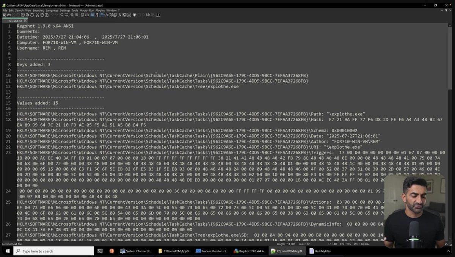Open the Find dialog
The image size is (455, 257).
coord(62,15)
